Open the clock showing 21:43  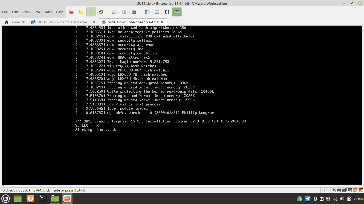(358, 199)
